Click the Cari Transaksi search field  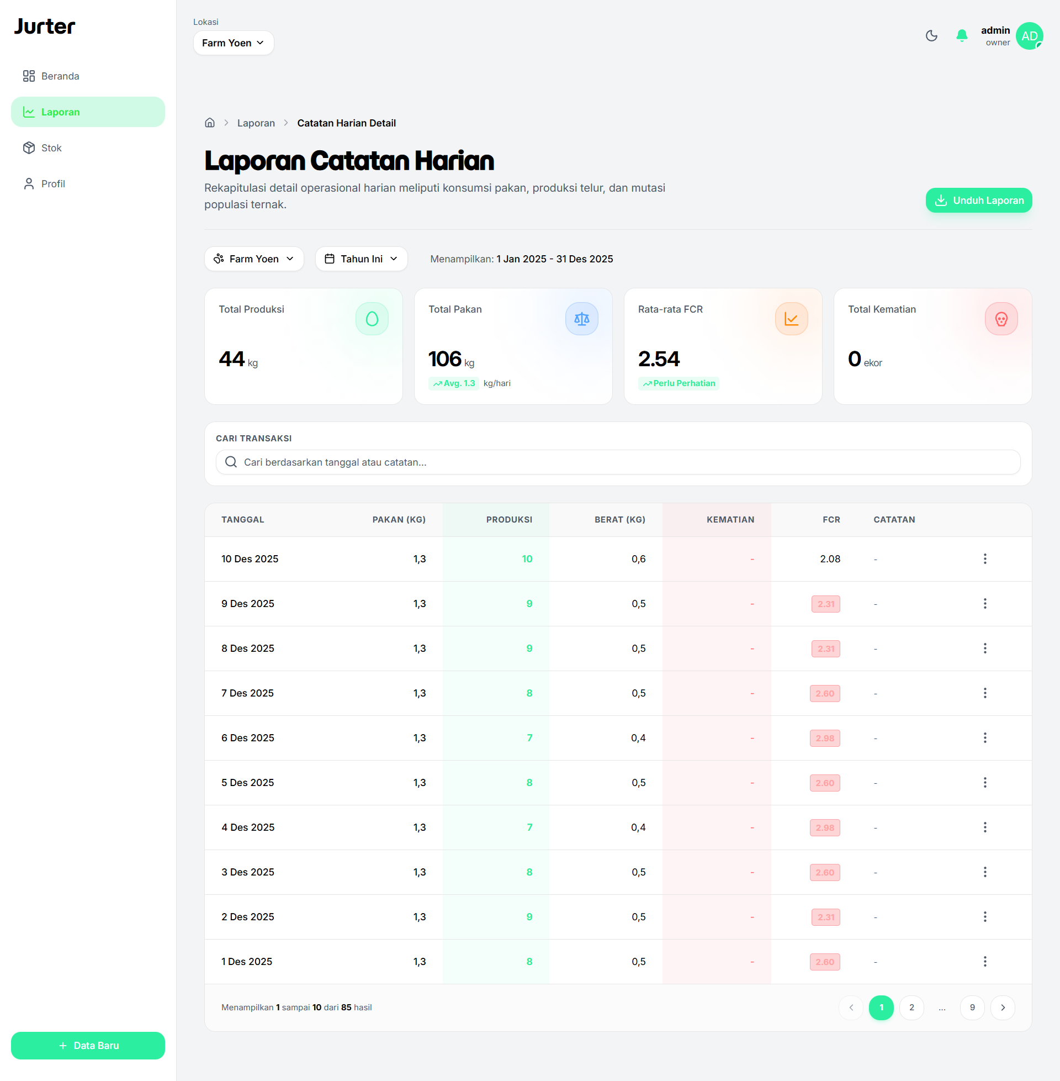[618, 462]
